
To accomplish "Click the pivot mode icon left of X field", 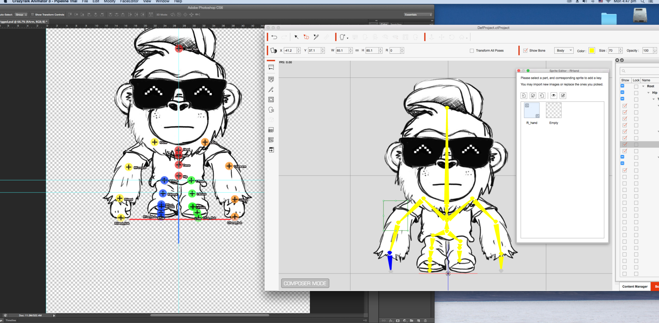I will (x=273, y=50).
